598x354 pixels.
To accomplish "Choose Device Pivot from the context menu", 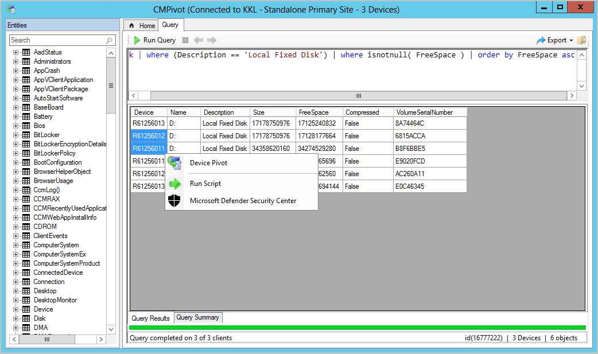I will coord(242,163).
